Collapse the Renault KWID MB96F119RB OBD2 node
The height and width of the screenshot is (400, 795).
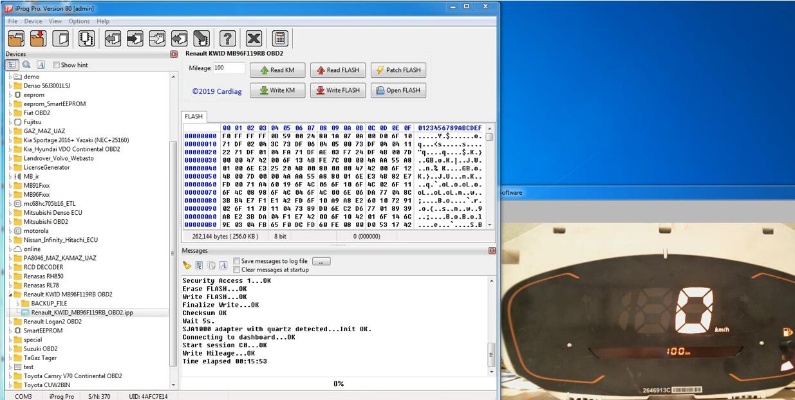point(10,294)
